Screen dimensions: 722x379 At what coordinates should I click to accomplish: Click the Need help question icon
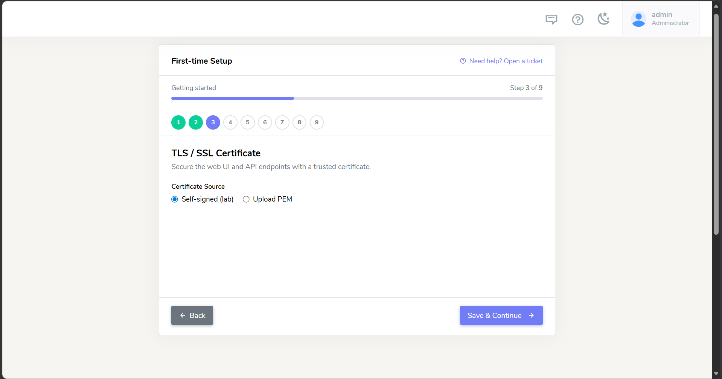point(463,61)
